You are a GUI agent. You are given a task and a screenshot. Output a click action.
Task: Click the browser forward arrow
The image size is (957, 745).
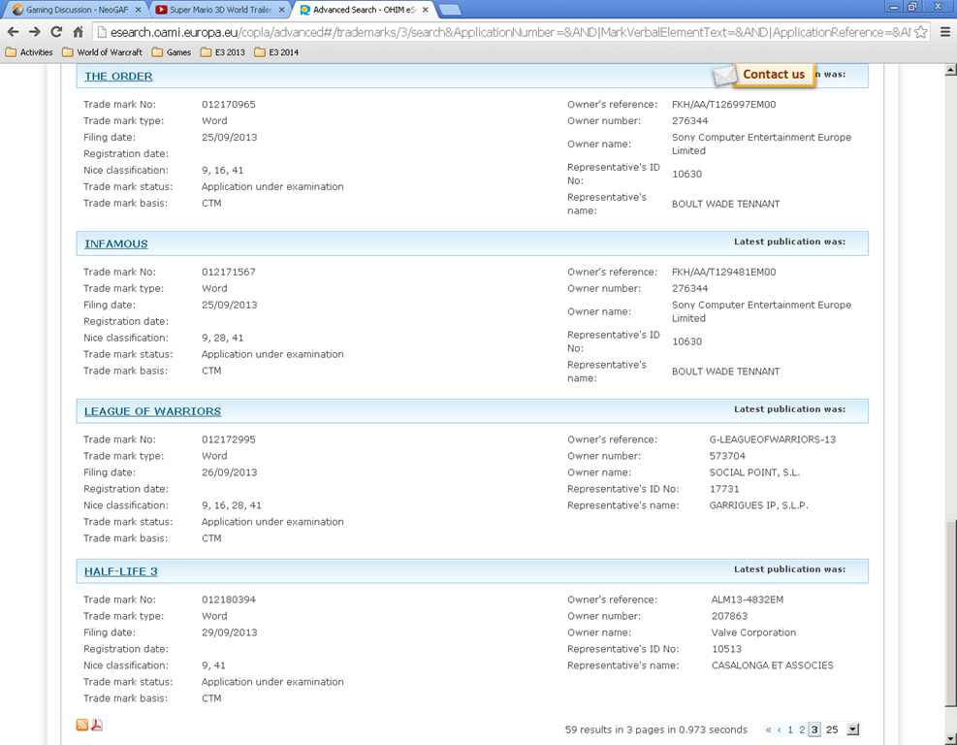click(x=35, y=32)
